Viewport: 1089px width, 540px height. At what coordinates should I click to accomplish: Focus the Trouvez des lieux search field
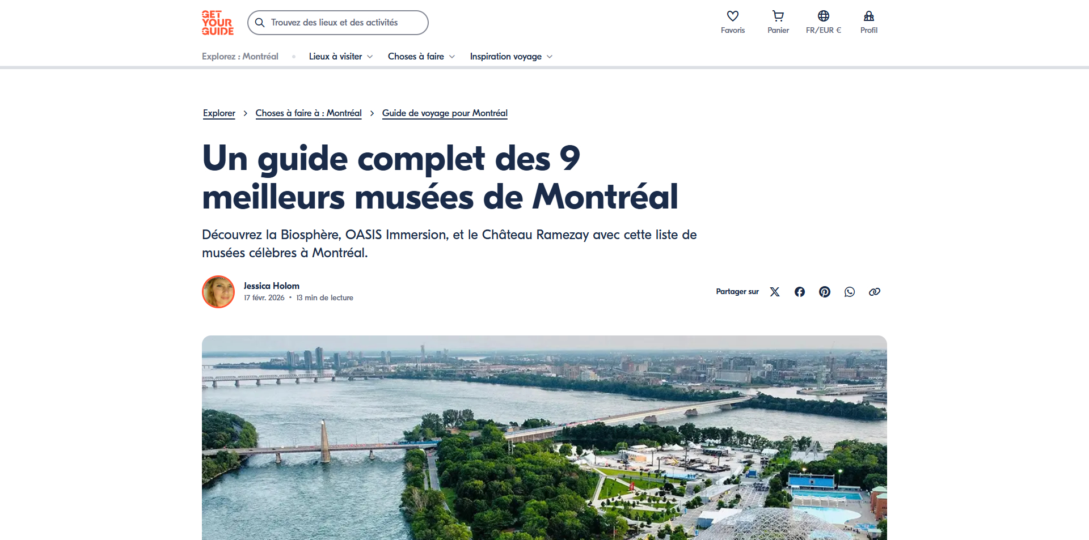click(338, 23)
